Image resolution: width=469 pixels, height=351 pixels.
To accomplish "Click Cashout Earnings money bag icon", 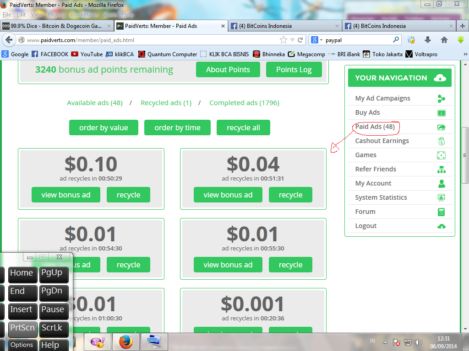I will 441,141.
